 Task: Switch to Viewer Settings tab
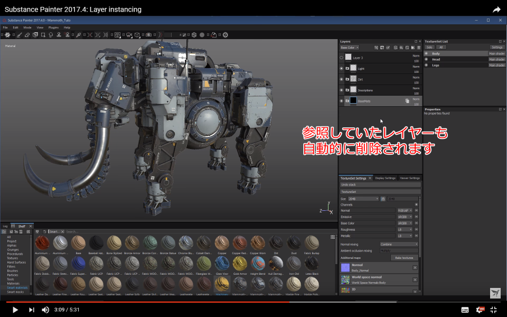[410, 178]
